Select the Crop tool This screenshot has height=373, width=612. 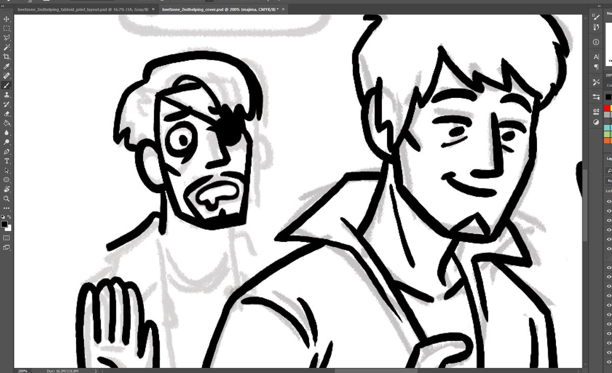click(7, 57)
